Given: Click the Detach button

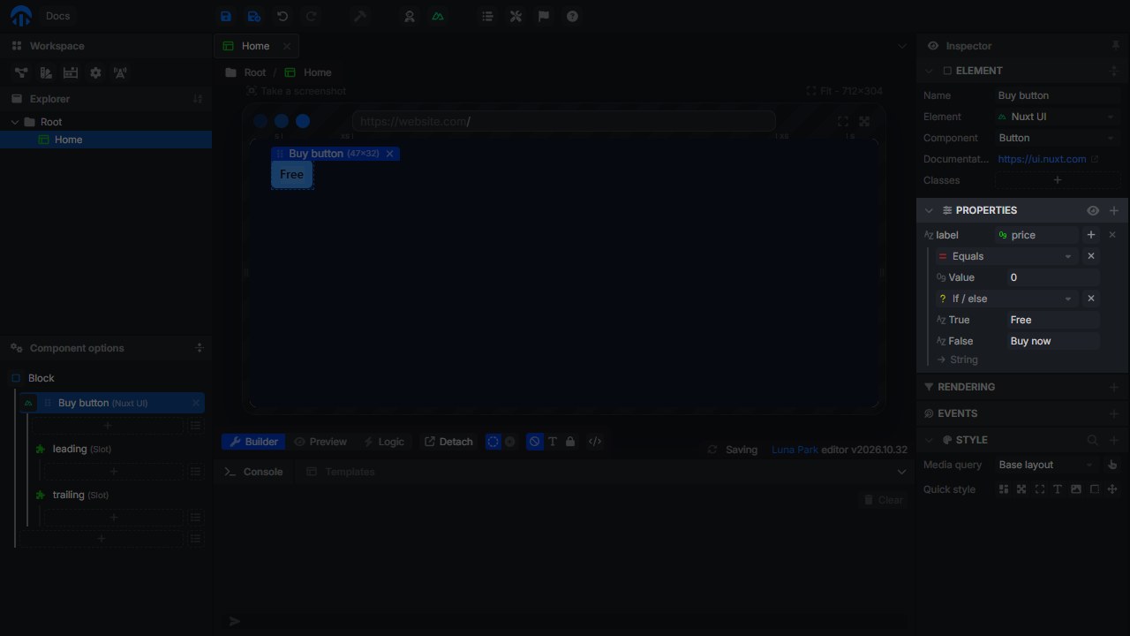Looking at the screenshot, I should click(448, 442).
